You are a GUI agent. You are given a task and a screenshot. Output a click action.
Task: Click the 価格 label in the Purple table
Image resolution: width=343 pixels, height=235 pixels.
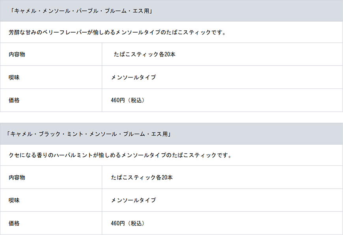click(14, 100)
